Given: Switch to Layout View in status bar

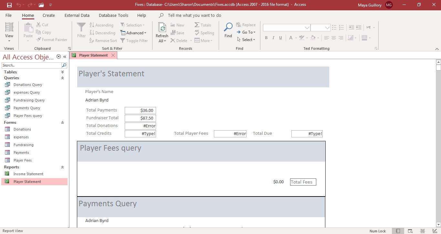Looking at the screenshot, I should (422, 231).
